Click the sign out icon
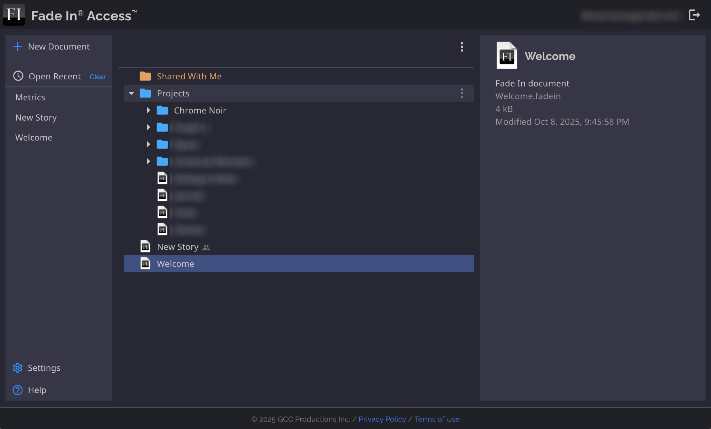This screenshot has width=711, height=429. pos(694,15)
